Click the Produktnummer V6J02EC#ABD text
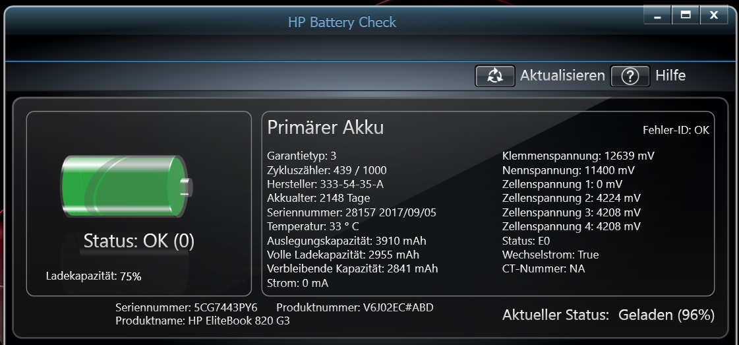 (x=355, y=308)
